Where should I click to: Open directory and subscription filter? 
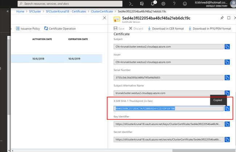click(x=142, y=4)
